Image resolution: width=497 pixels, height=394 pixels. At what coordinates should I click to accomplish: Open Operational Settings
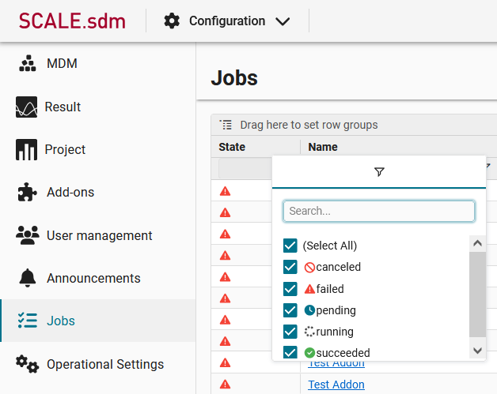105,364
